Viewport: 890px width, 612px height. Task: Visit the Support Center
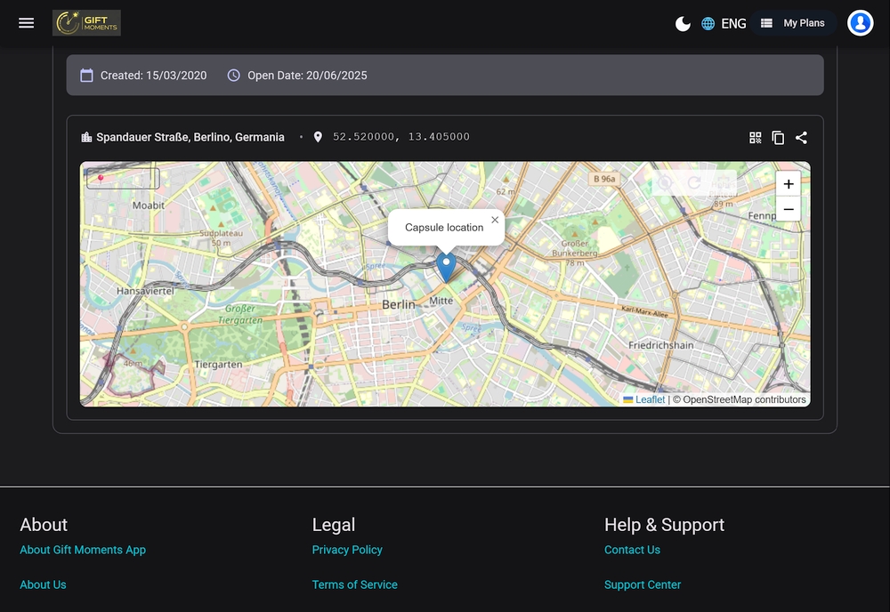(x=643, y=584)
